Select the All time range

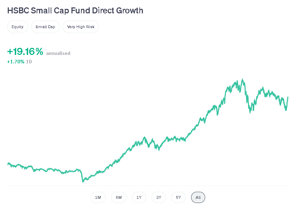(x=198, y=197)
